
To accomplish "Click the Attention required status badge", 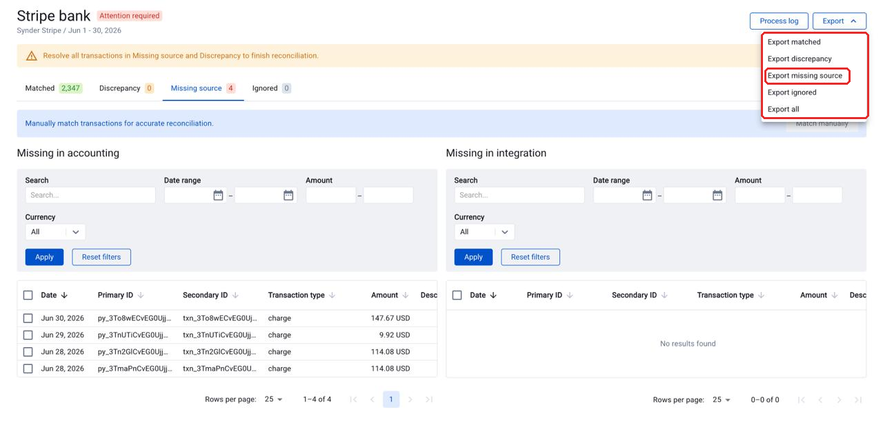I will [x=130, y=16].
